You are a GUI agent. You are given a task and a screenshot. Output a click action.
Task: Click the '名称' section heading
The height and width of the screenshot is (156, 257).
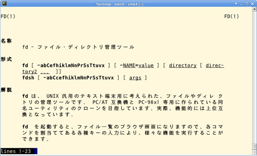click(x=6, y=41)
